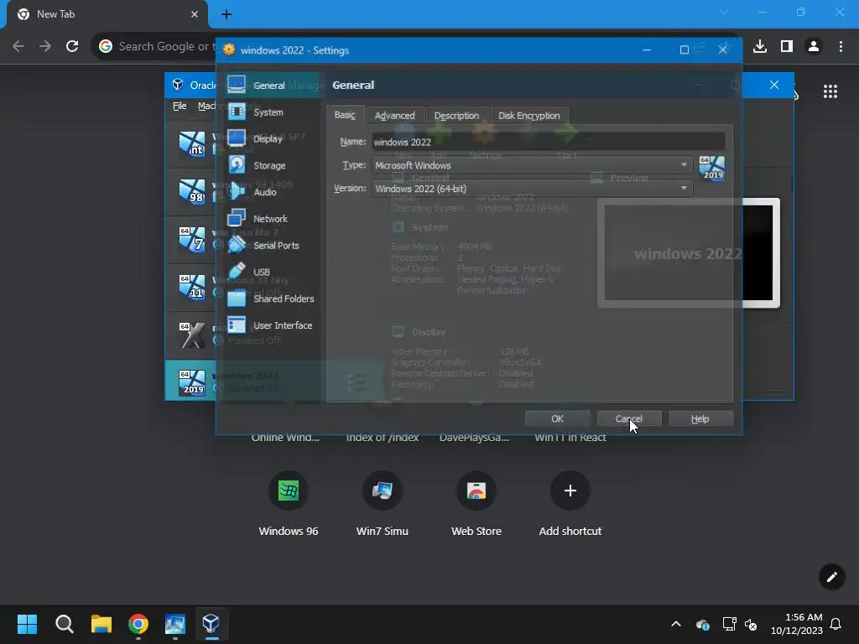Image resolution: width=859 pixels, height=644 pixels.
Task: Open Chrome tab search chevron
Action: click(724, 12)
